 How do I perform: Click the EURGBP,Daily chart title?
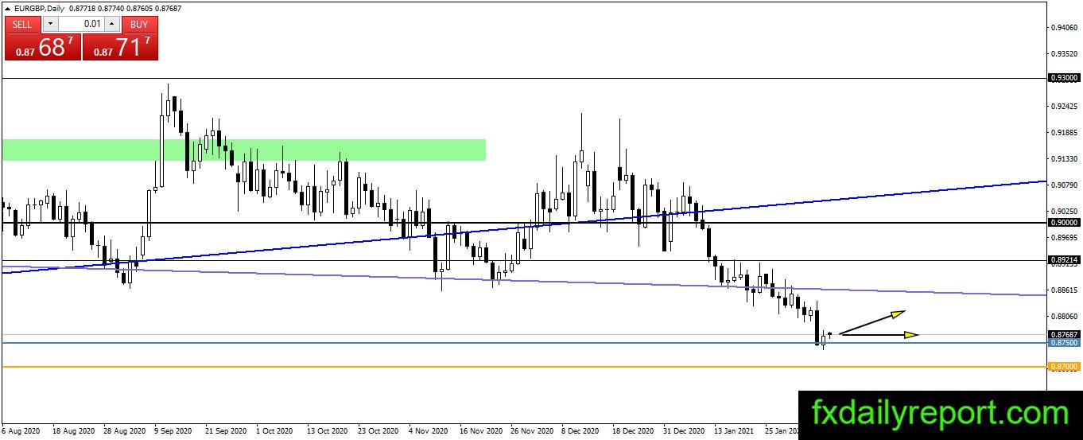pyautogui.click(x=41, y=8)
